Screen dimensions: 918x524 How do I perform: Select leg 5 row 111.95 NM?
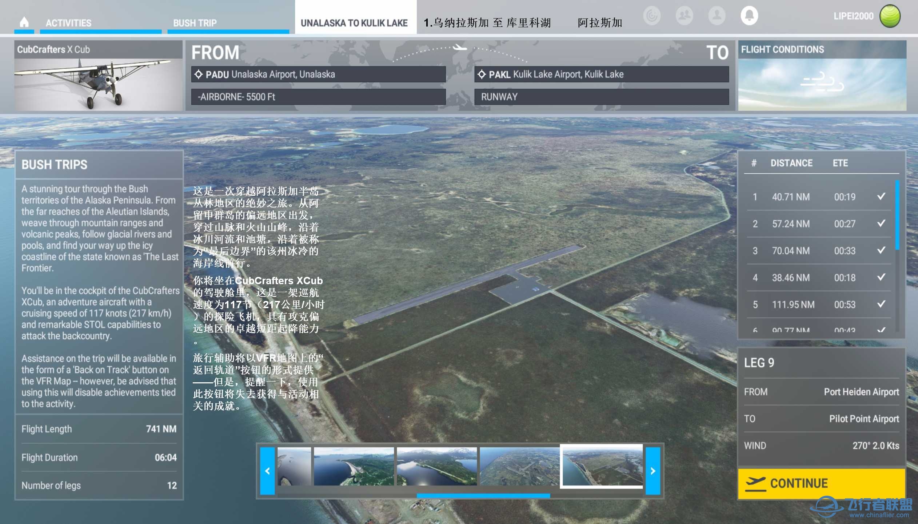click(819, 305)
